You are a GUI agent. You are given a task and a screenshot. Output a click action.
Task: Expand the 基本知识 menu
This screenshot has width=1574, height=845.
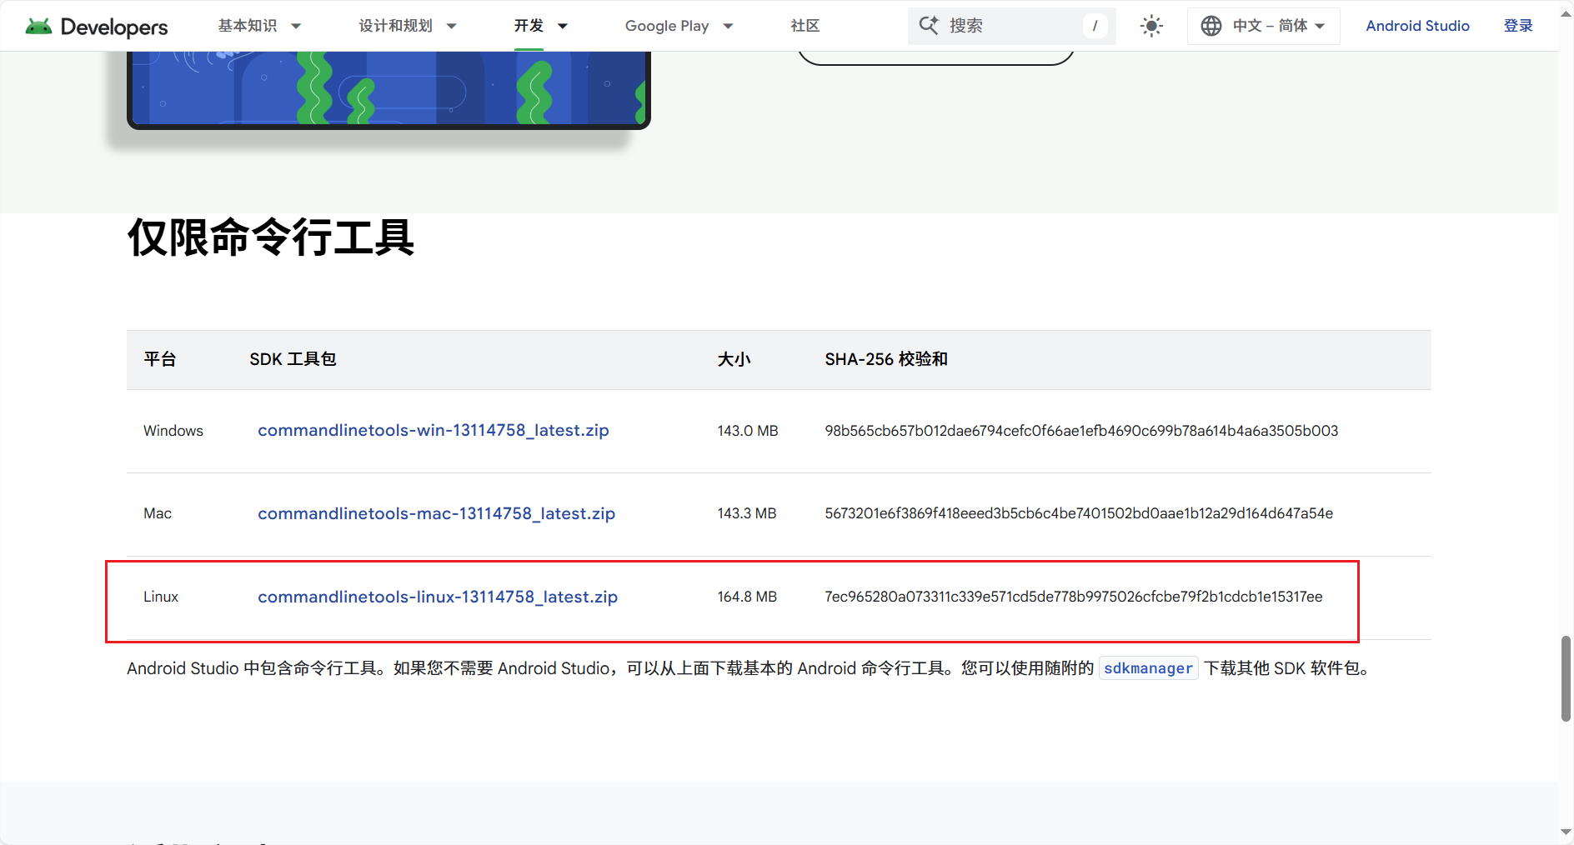259,26
